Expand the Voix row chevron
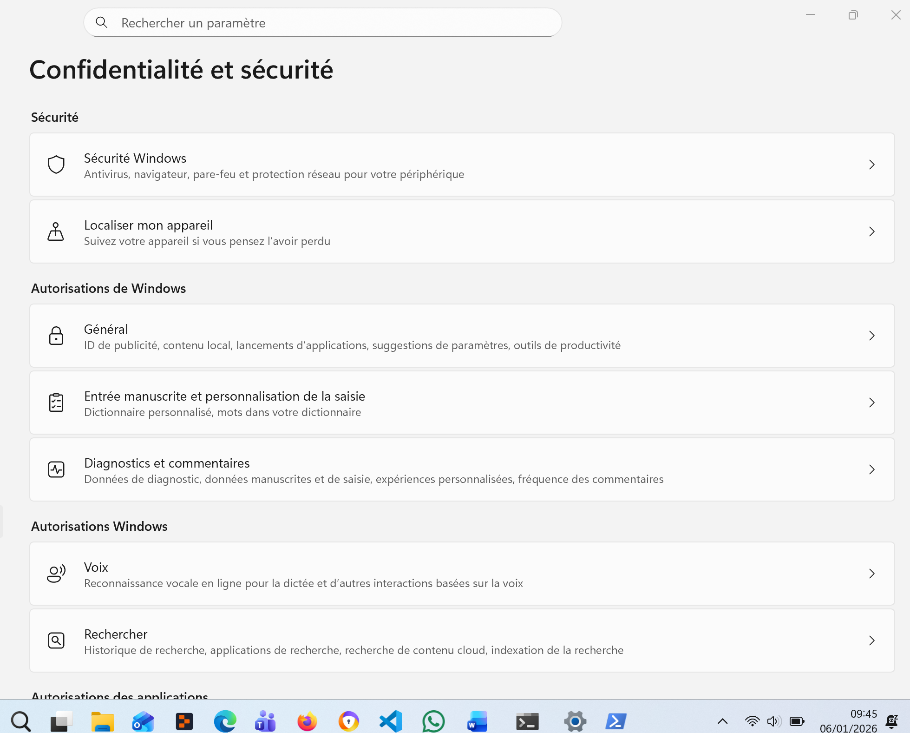Viewport: 910px width, 733px height. pos(871,574)
